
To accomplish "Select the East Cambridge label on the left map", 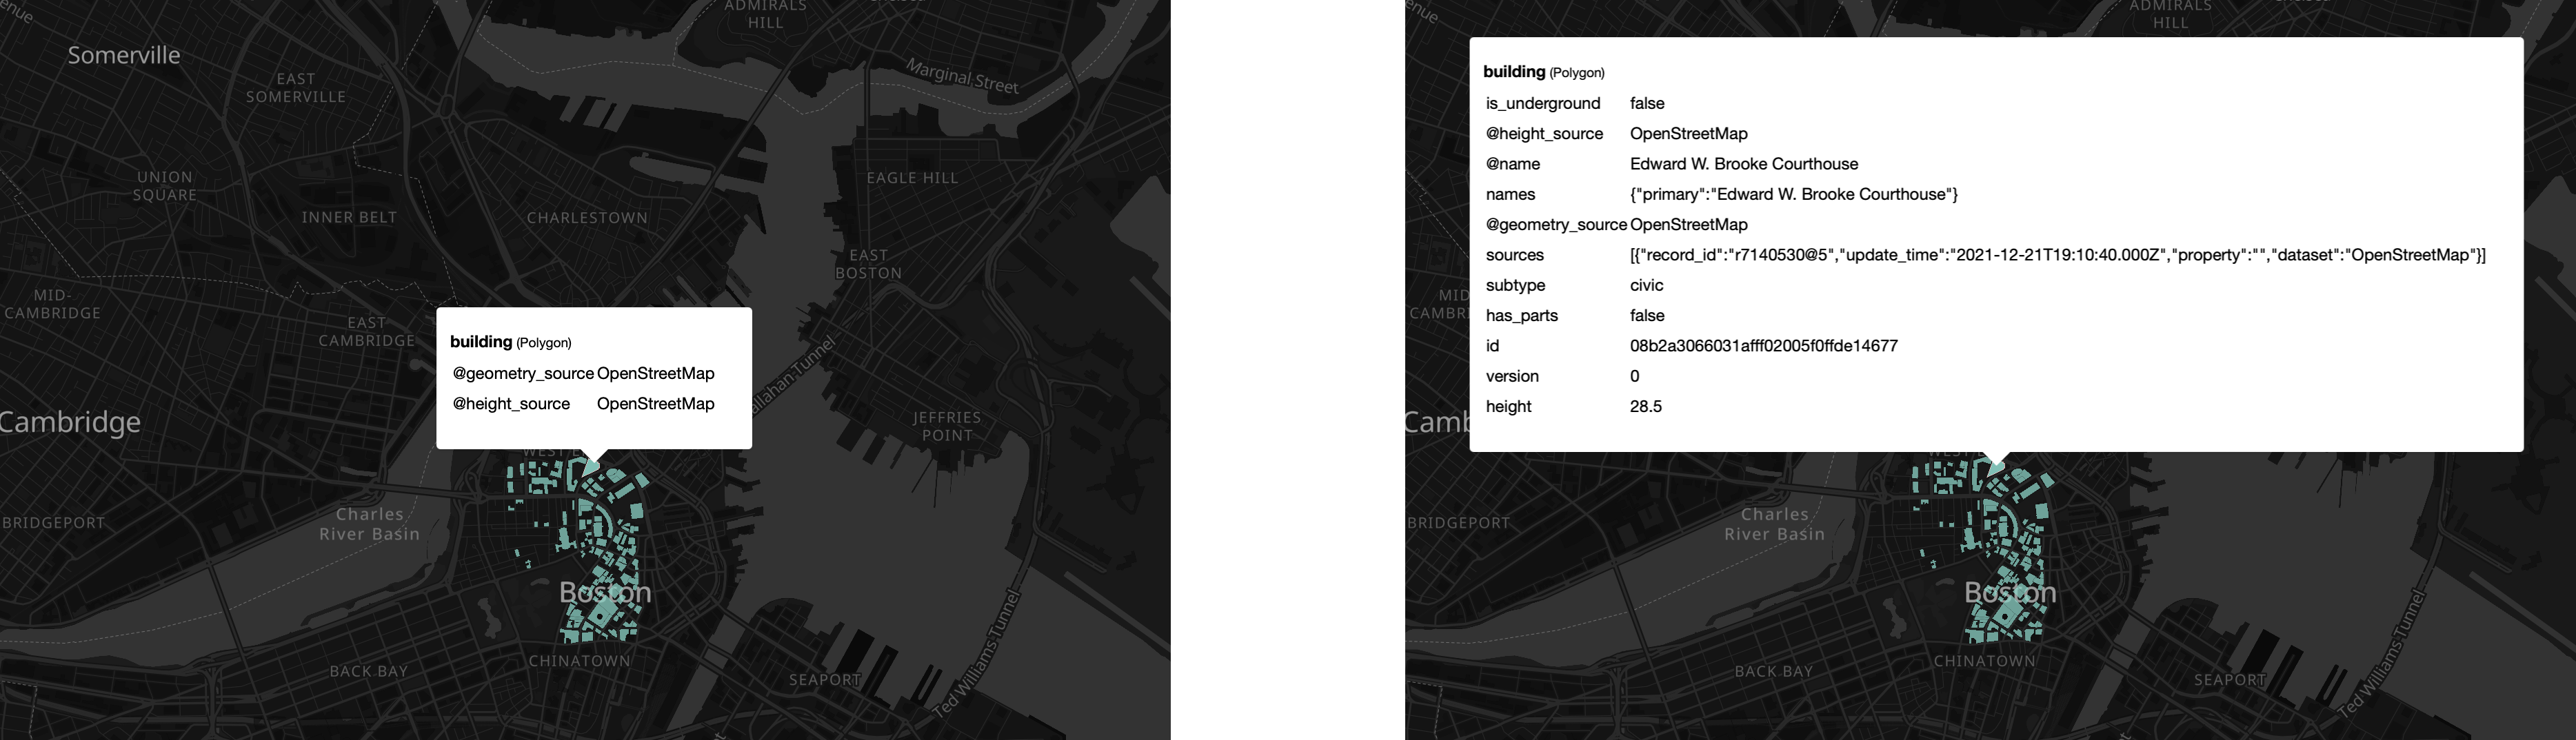I will [367, 331].
